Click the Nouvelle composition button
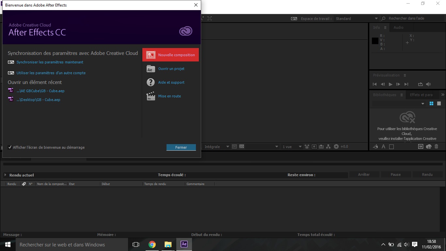Viewport: 446px width, 251px height. (170, 55)
